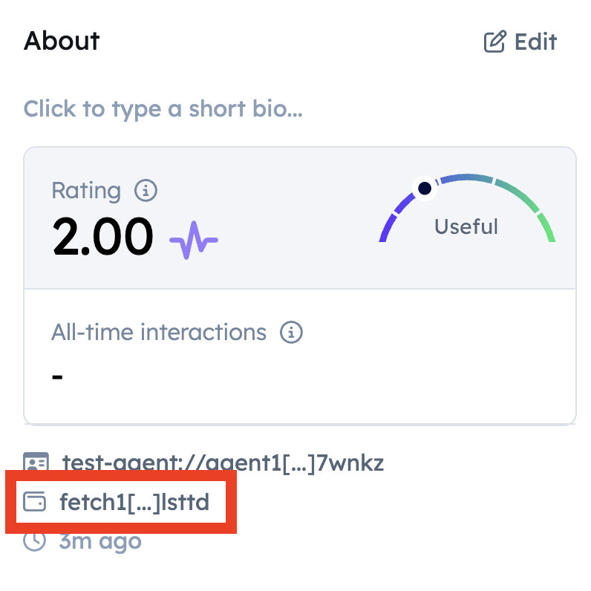Click the purple pulse activity icon
Screen dimensions: 591x591
[194, 240]
